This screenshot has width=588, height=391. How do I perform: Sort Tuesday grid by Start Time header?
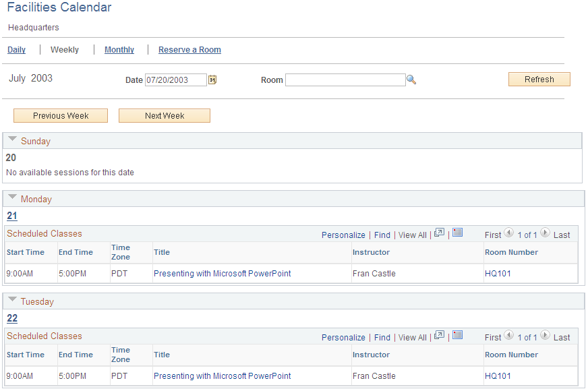pyautogui.click(x=26, y=355)
